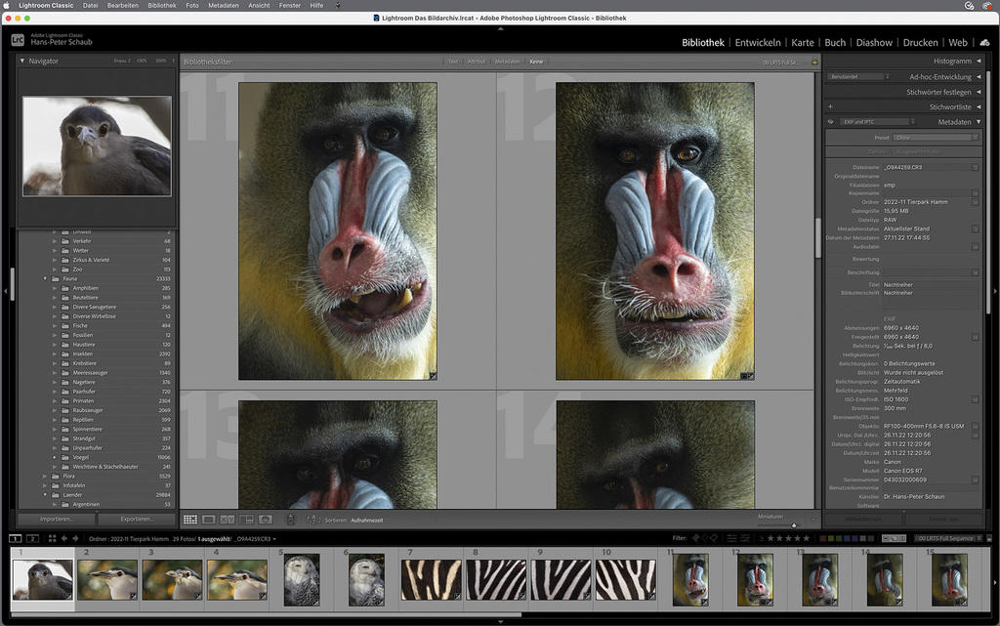Viewport: 1000px width, 626px height.
Task: Filter by unflagged photos flag icon
Action: click(705, 538)
